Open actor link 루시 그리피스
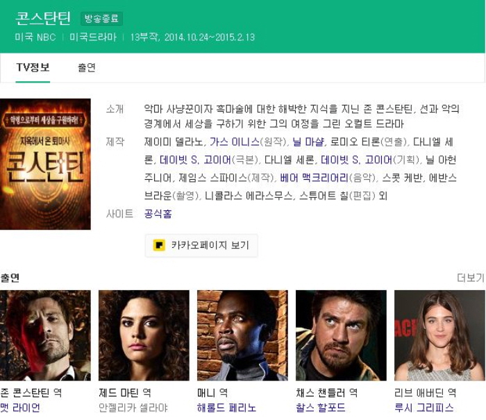 (424, 408)
